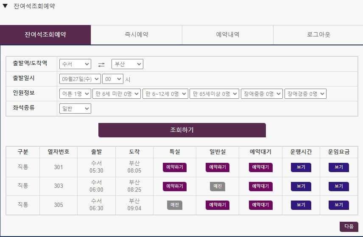Viewport: 363px width, 237px height.
Task: Open the 장애중증 0명 dropdown
Action: tap(262, 94)
